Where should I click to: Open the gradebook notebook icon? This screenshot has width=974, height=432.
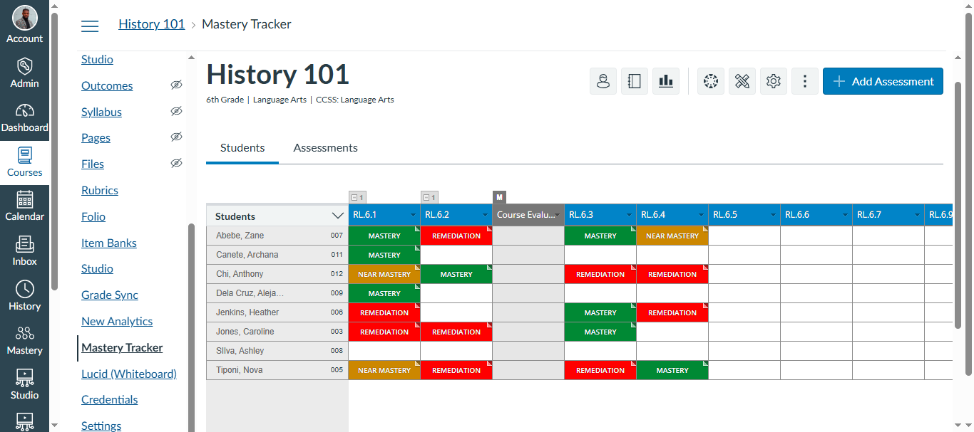(635, 80)
